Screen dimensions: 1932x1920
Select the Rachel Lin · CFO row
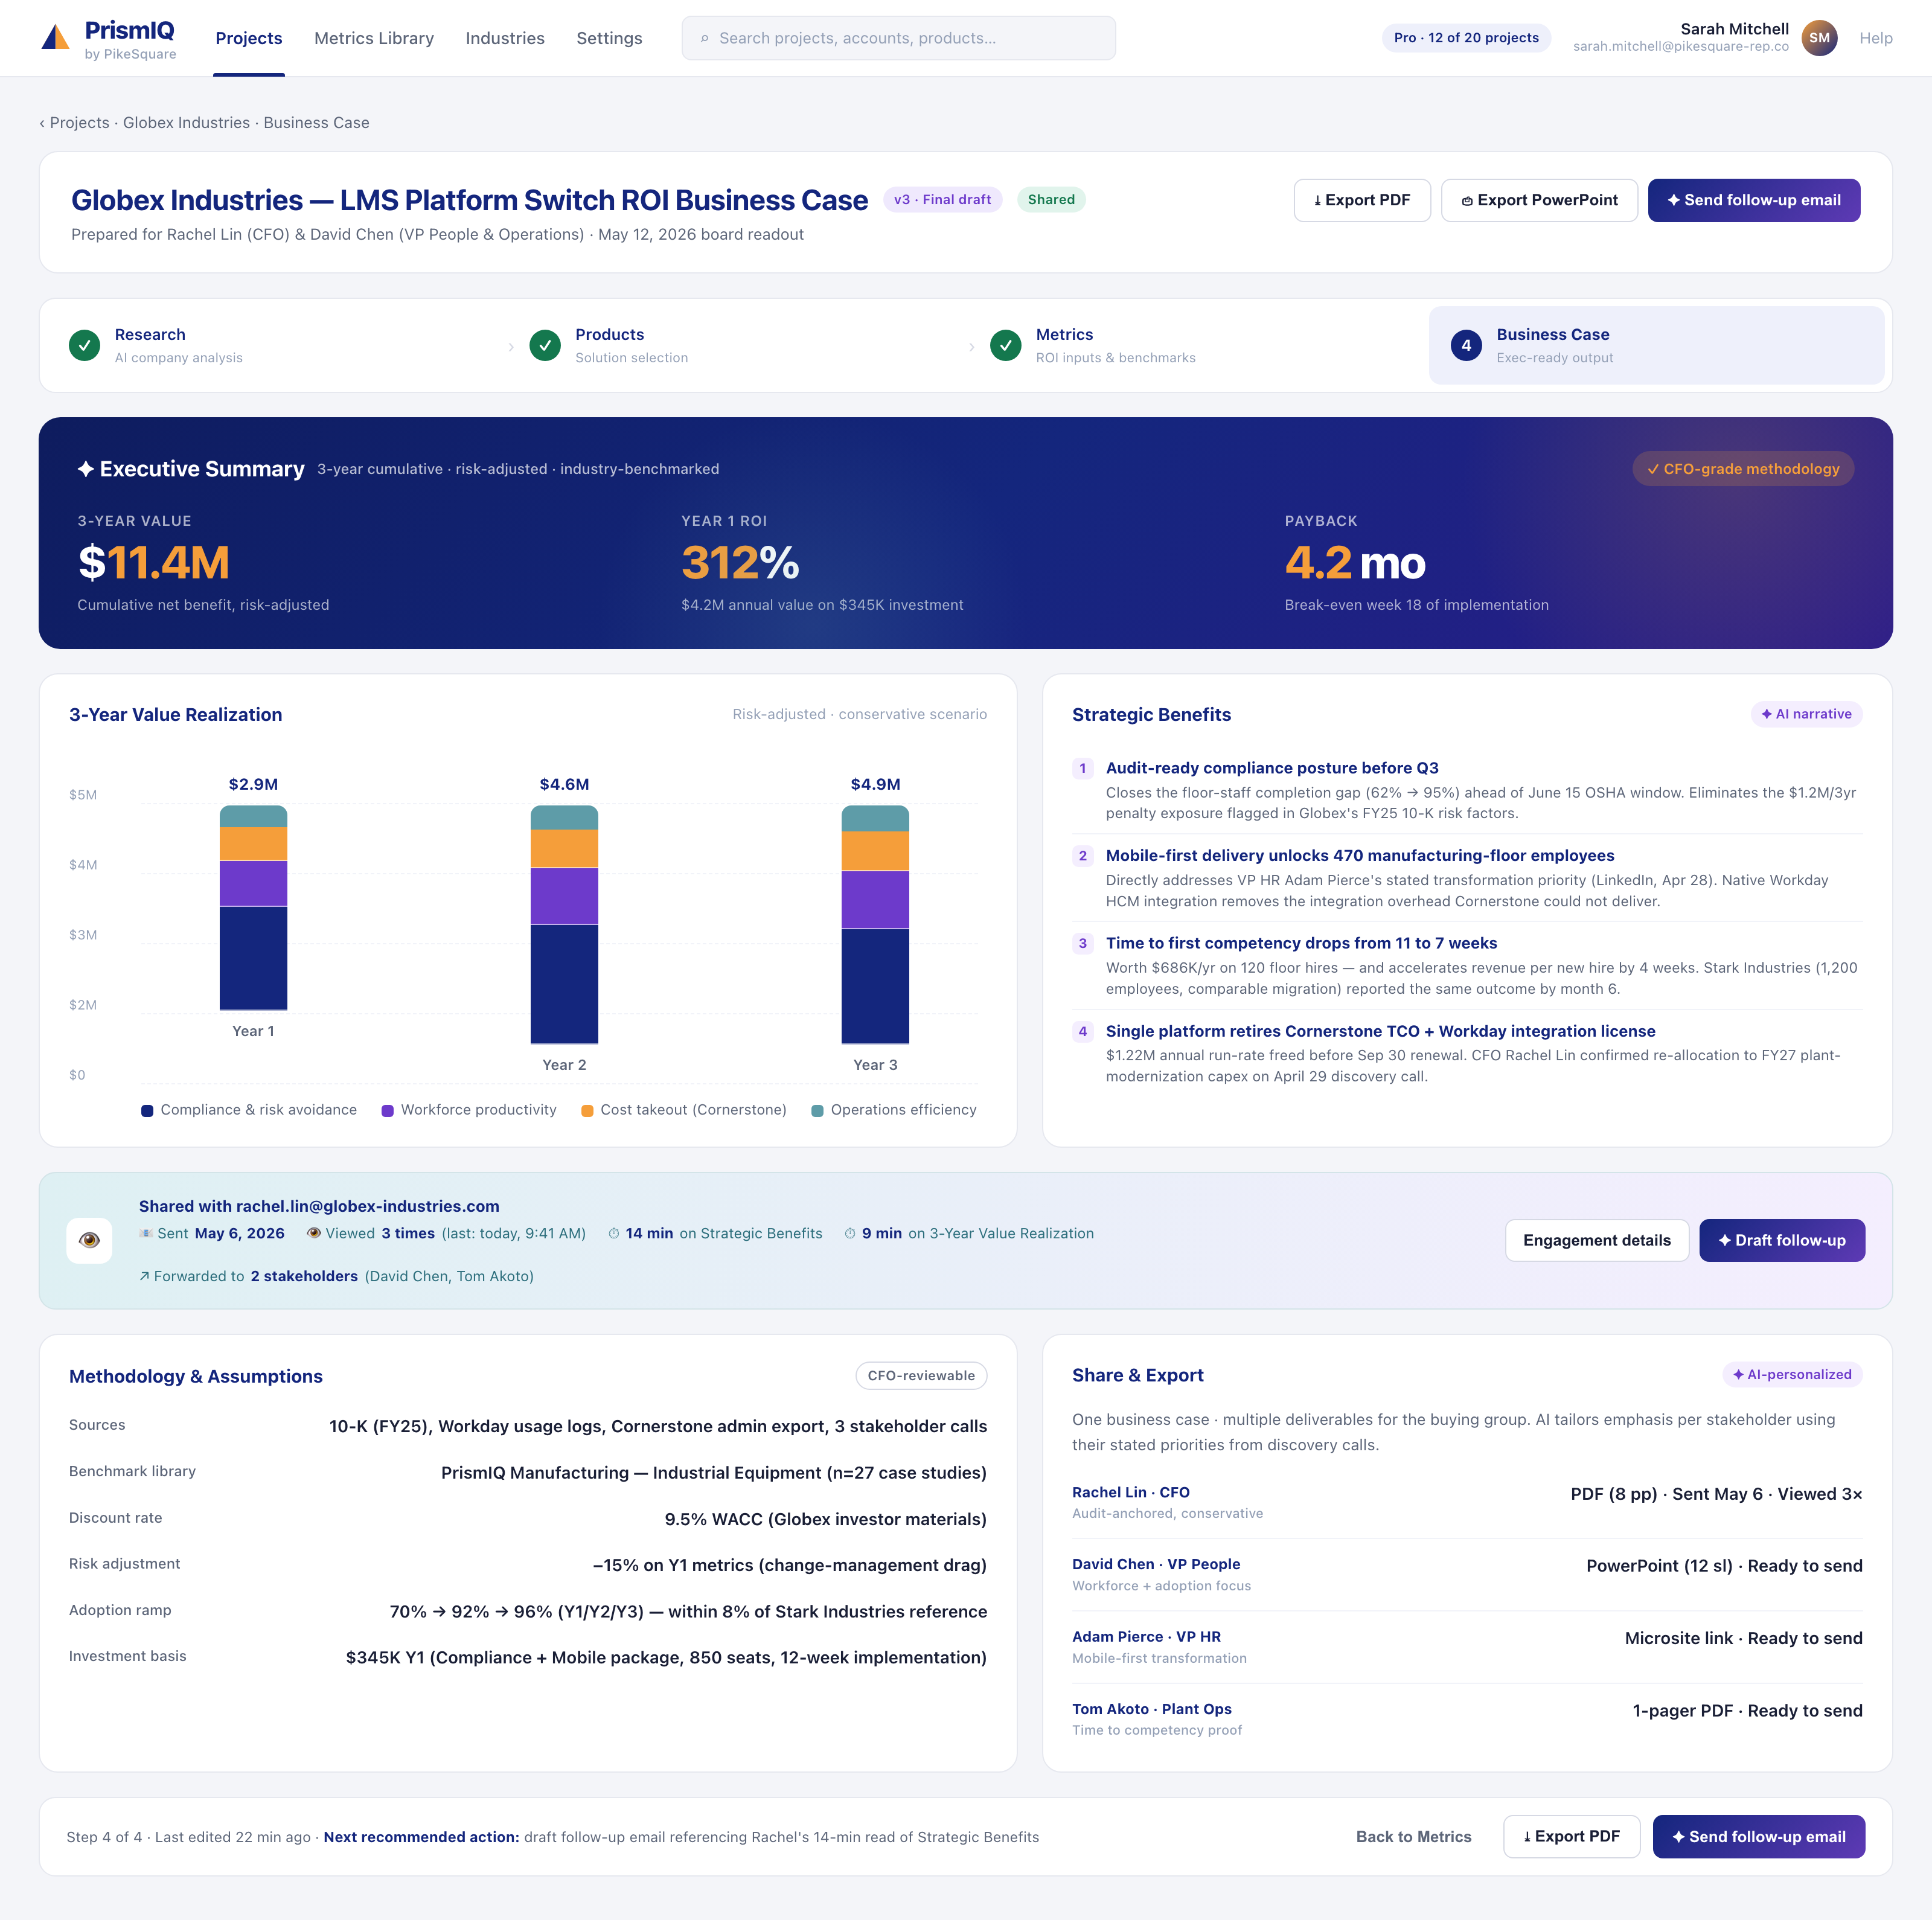(x=1467, y=1502)
